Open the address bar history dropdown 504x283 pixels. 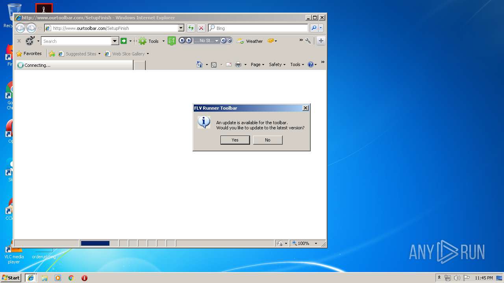pyautogui.click(x=181, y=28)
